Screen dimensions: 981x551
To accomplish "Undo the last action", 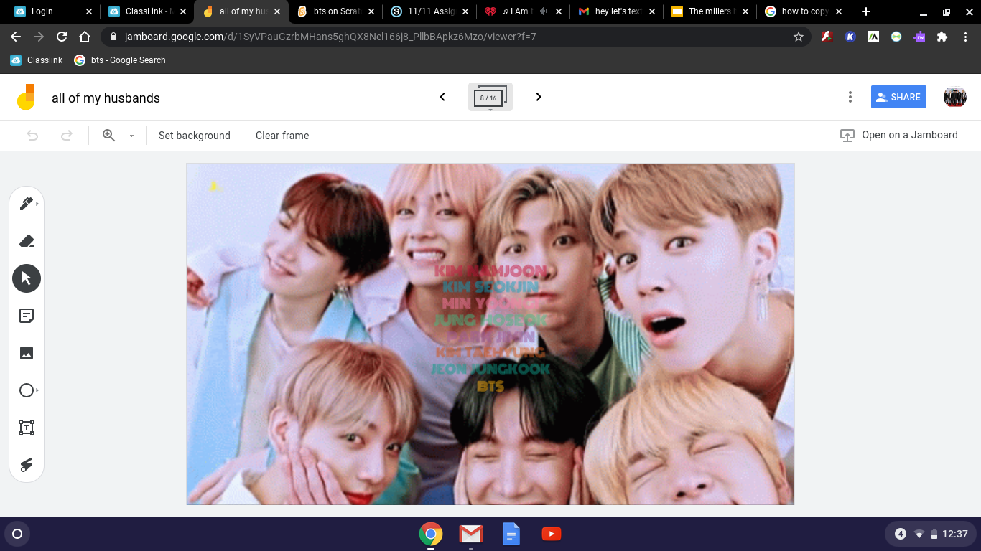I will (32, 135).
